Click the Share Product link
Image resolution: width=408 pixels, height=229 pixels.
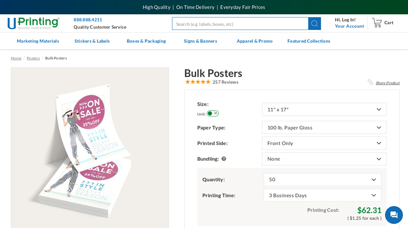coord(388,83)
